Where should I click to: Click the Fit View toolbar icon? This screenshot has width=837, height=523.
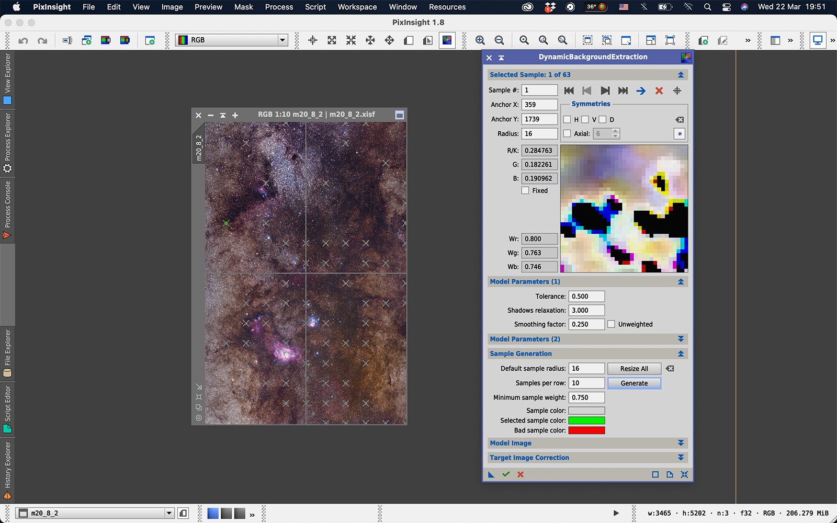tap(332, 40)
